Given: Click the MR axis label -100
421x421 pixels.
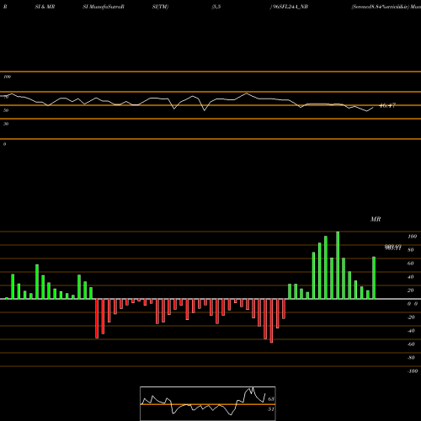Looking at the screenshot, I should [x=413, y=371].
